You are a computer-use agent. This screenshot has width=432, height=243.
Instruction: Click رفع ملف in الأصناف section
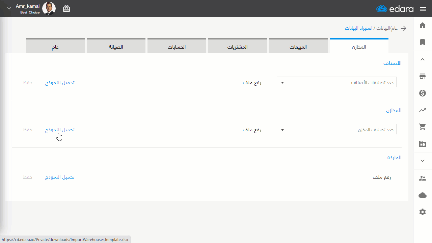(252, 82)
